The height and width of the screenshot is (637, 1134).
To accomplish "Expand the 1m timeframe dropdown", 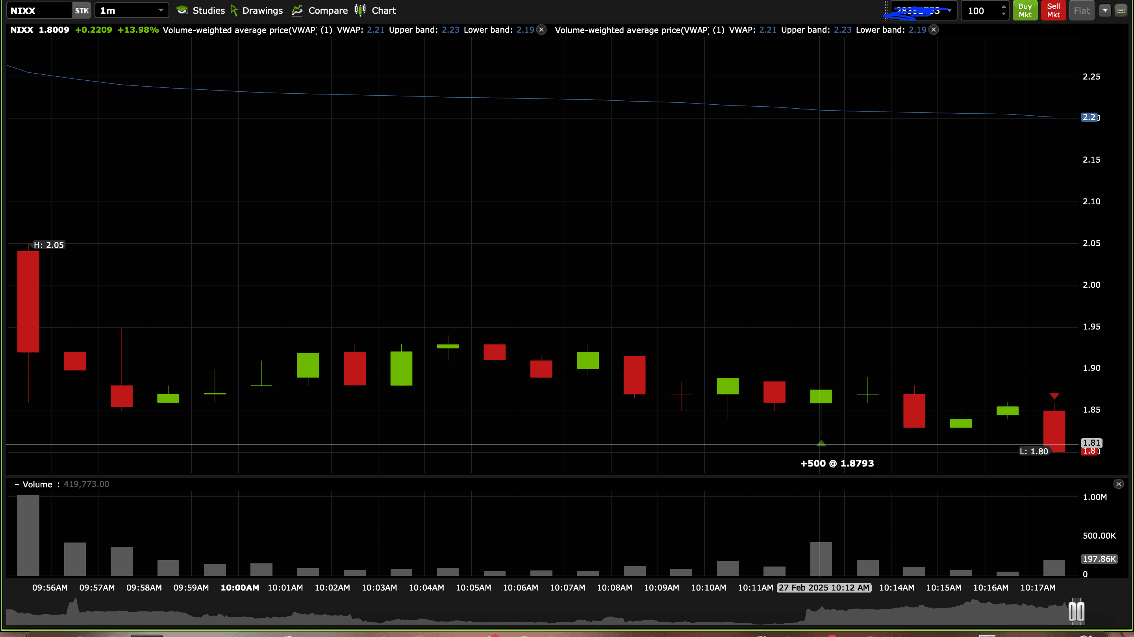I will point(161,11).
